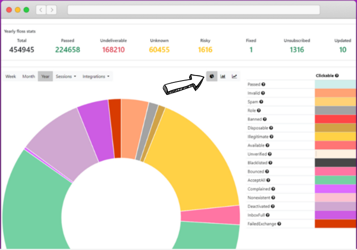
Task: Click the FailedExchange dark-orange swatch
Action: pos(336,224)
